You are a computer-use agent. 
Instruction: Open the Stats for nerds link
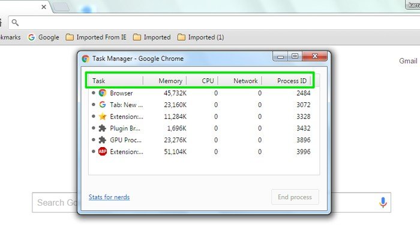click(109, 197)
